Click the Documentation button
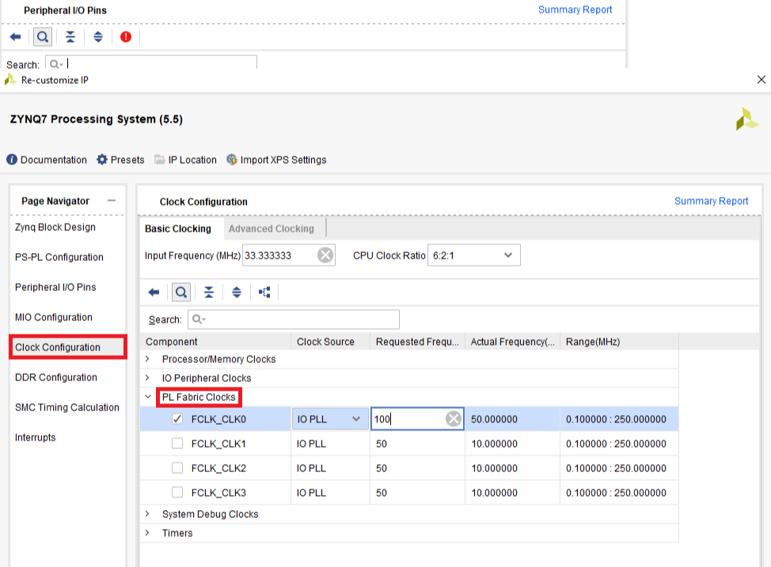Image resolution: width=771 pixels, height=567 pixels. tap(46, 160)
